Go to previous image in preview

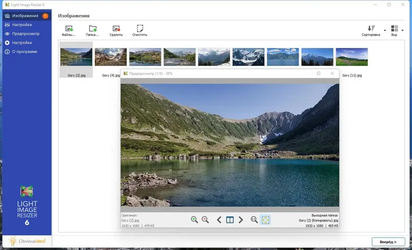point(219,220)
